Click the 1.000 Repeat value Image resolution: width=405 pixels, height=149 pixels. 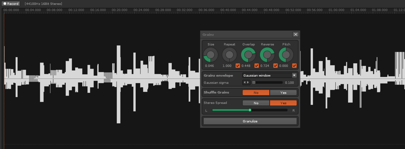[x=227, y=66]
